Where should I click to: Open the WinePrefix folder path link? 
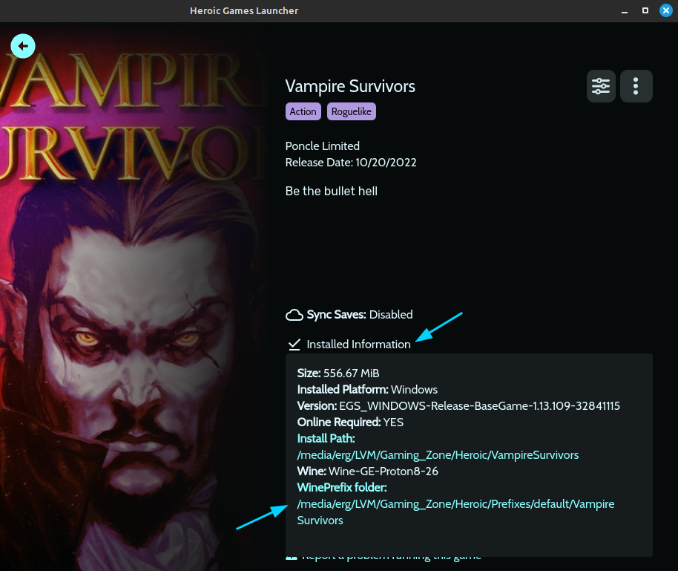click(455, 512)
